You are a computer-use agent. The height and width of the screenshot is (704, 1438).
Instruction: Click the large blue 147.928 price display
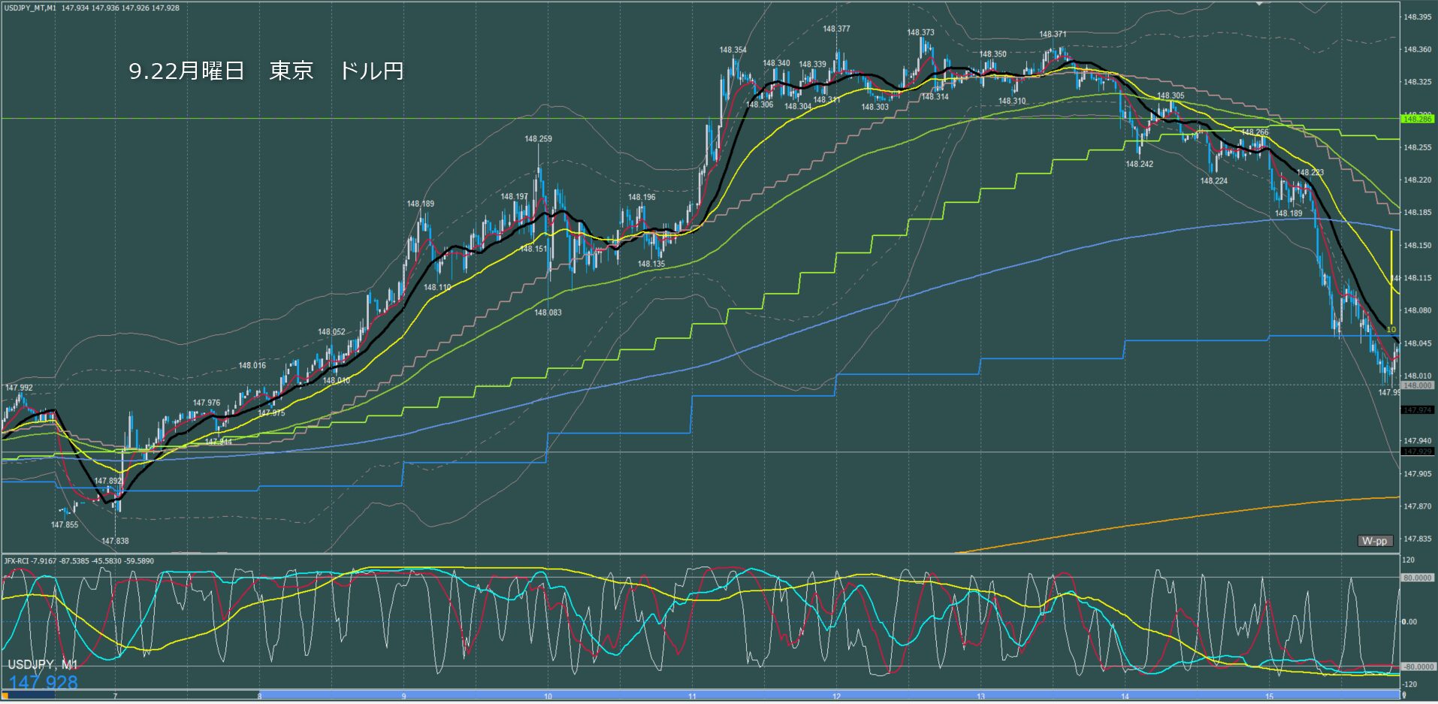click(44, 682)
